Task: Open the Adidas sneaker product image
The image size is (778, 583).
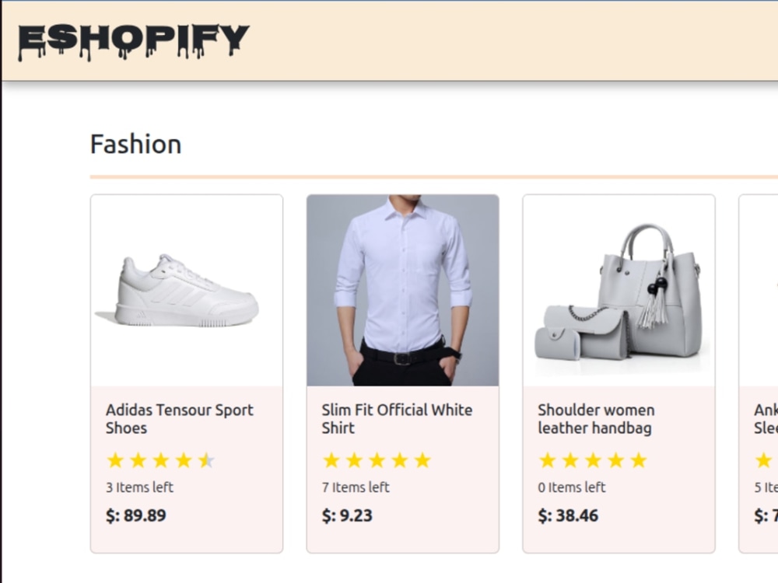Action: (187, 291)
